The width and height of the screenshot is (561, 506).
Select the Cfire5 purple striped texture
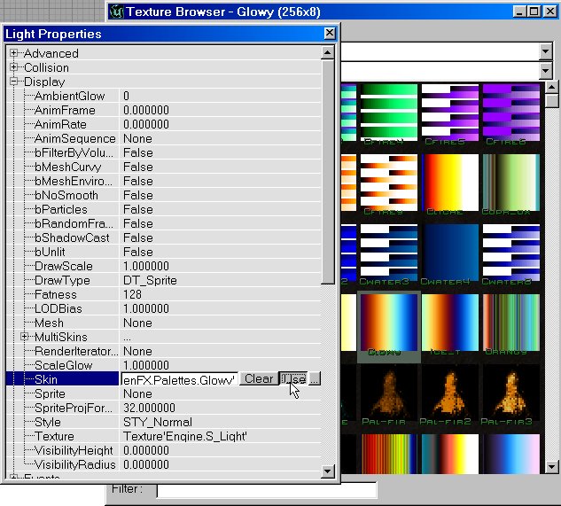[449, 111]
